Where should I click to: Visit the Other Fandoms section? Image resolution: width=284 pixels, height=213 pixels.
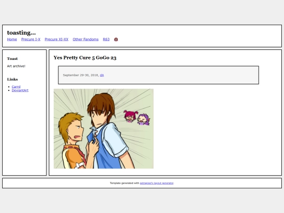point(86,39)
